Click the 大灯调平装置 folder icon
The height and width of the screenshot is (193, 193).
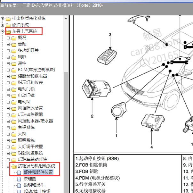(14, 147)
